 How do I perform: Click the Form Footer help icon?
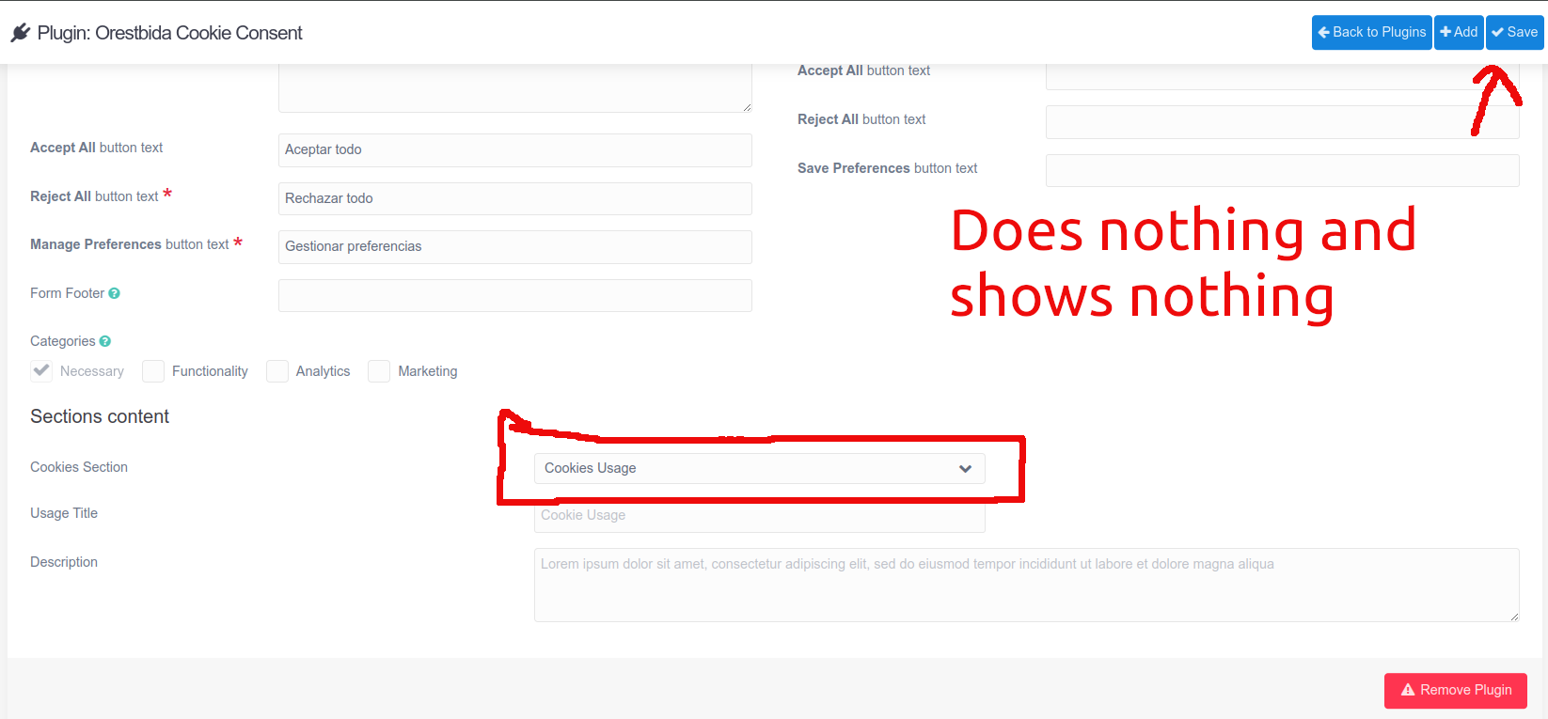click(x=114, y=293)
